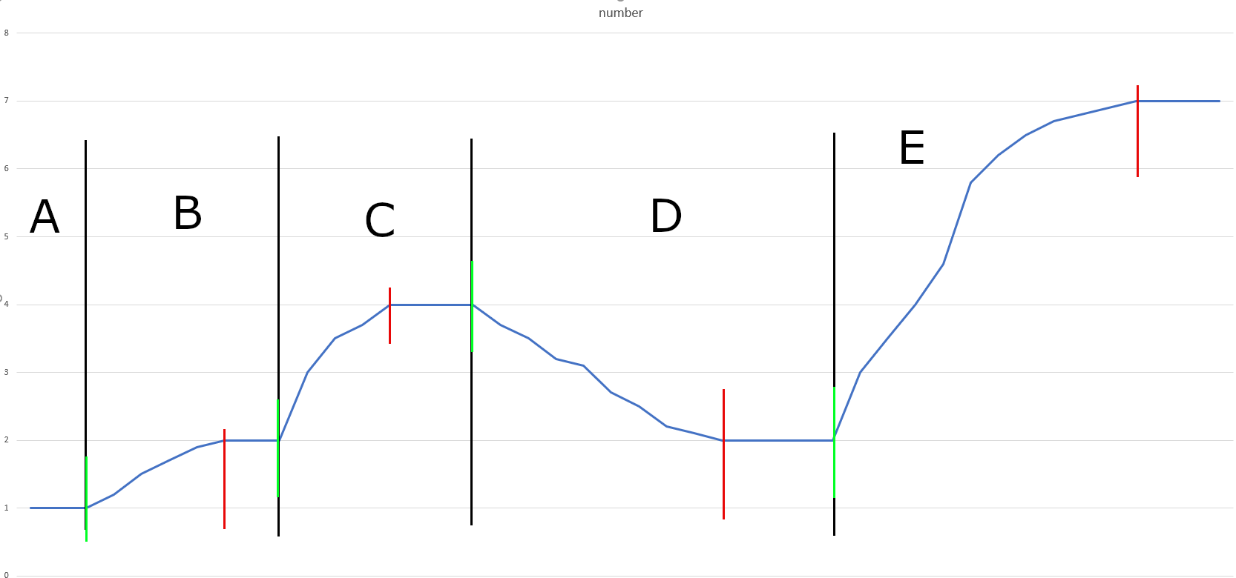This screenshot has height=578, width=1236.
Task: Click the red marker in section B
Action: point(224,479)
